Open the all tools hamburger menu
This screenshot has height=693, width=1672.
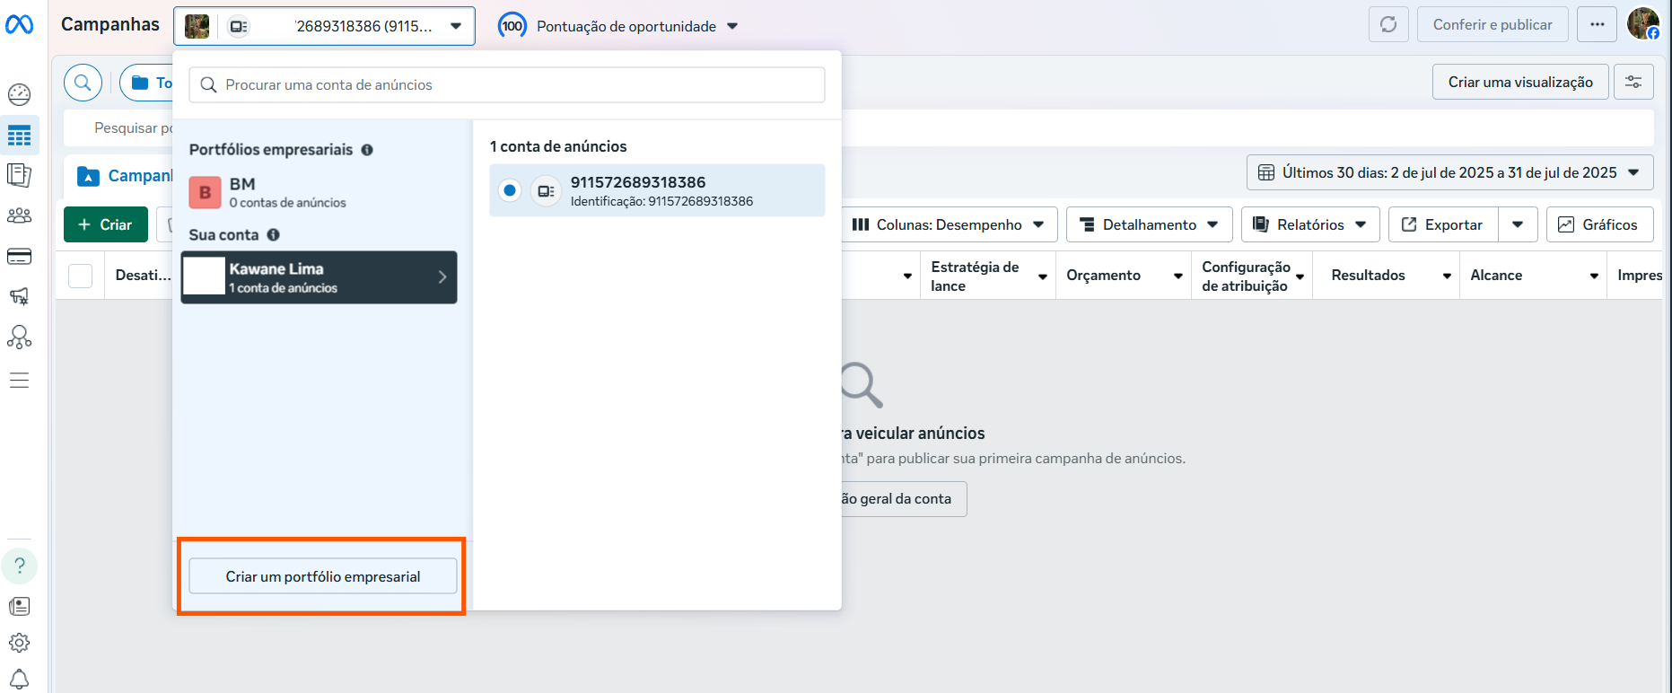tap(20, 381)
